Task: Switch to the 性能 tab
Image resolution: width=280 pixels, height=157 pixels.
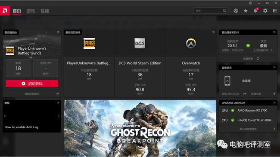Action: (45, 11)
